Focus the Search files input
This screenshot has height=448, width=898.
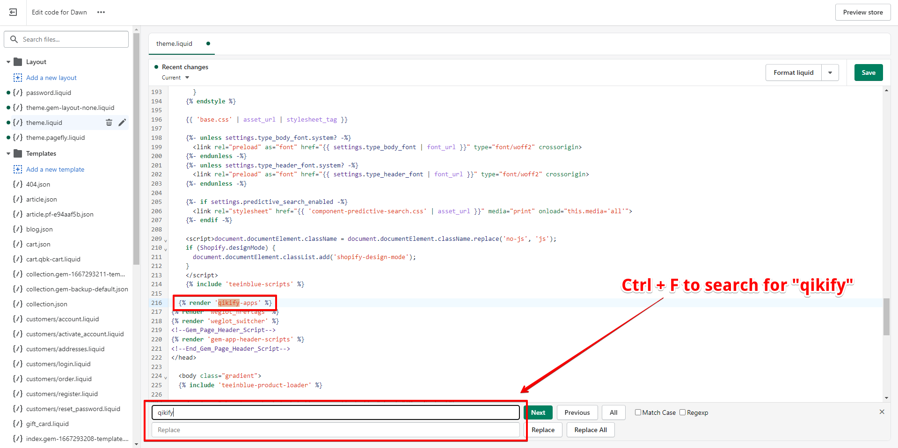tap(66, 39)
